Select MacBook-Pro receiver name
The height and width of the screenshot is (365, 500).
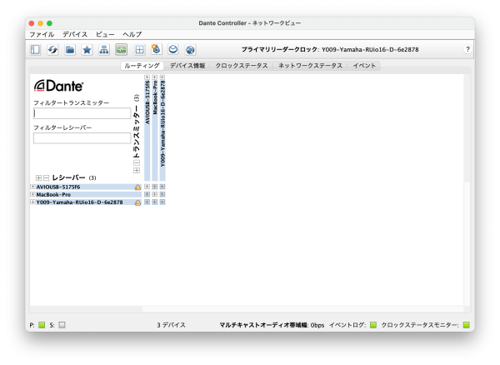point(53,194)
